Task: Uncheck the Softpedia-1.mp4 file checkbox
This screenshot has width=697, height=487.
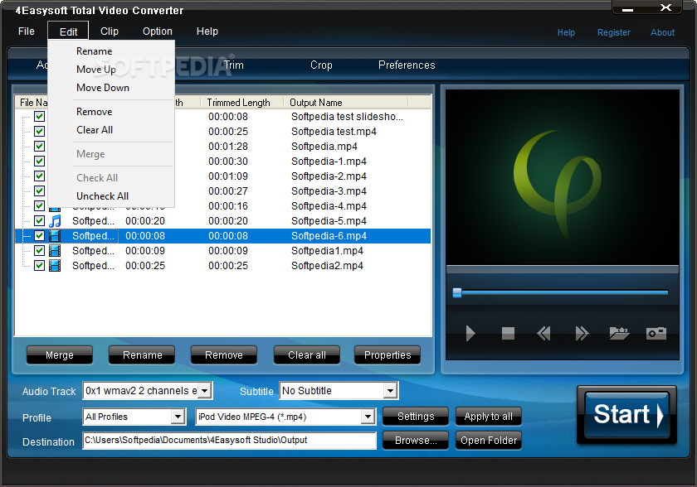Action: [x=40, y=161]
